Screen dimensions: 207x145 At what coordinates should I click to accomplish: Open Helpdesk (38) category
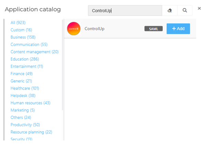pyautogui.click(x=23, y=95)
